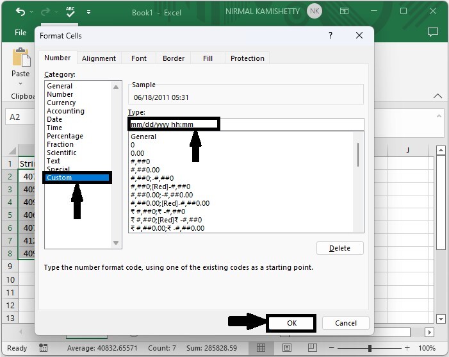This screenshot has height=357, width=449.
Task: Click the Undo arrow in title bar
Action: click(20, 12)
